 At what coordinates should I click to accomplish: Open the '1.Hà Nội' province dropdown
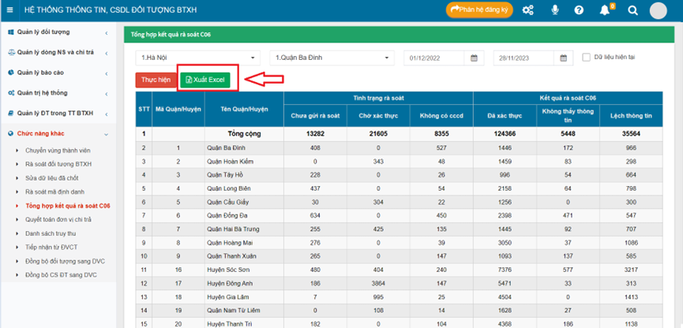coord(197,58)
